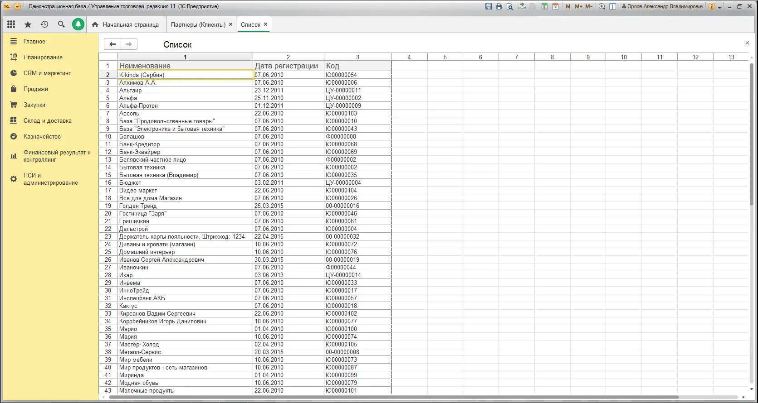Open the Продажи section
The width and height of the screenshot is (758, 403).
36,89
